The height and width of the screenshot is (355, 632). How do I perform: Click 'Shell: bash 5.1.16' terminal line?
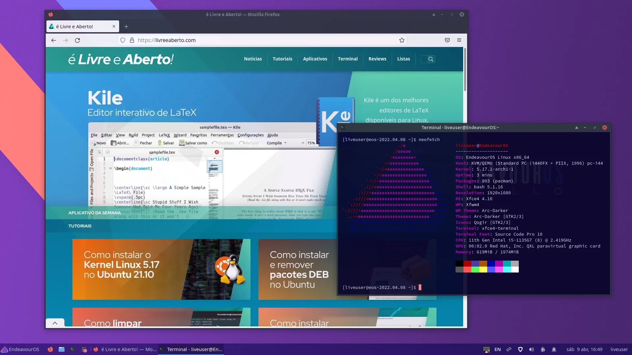coord(479,187)
